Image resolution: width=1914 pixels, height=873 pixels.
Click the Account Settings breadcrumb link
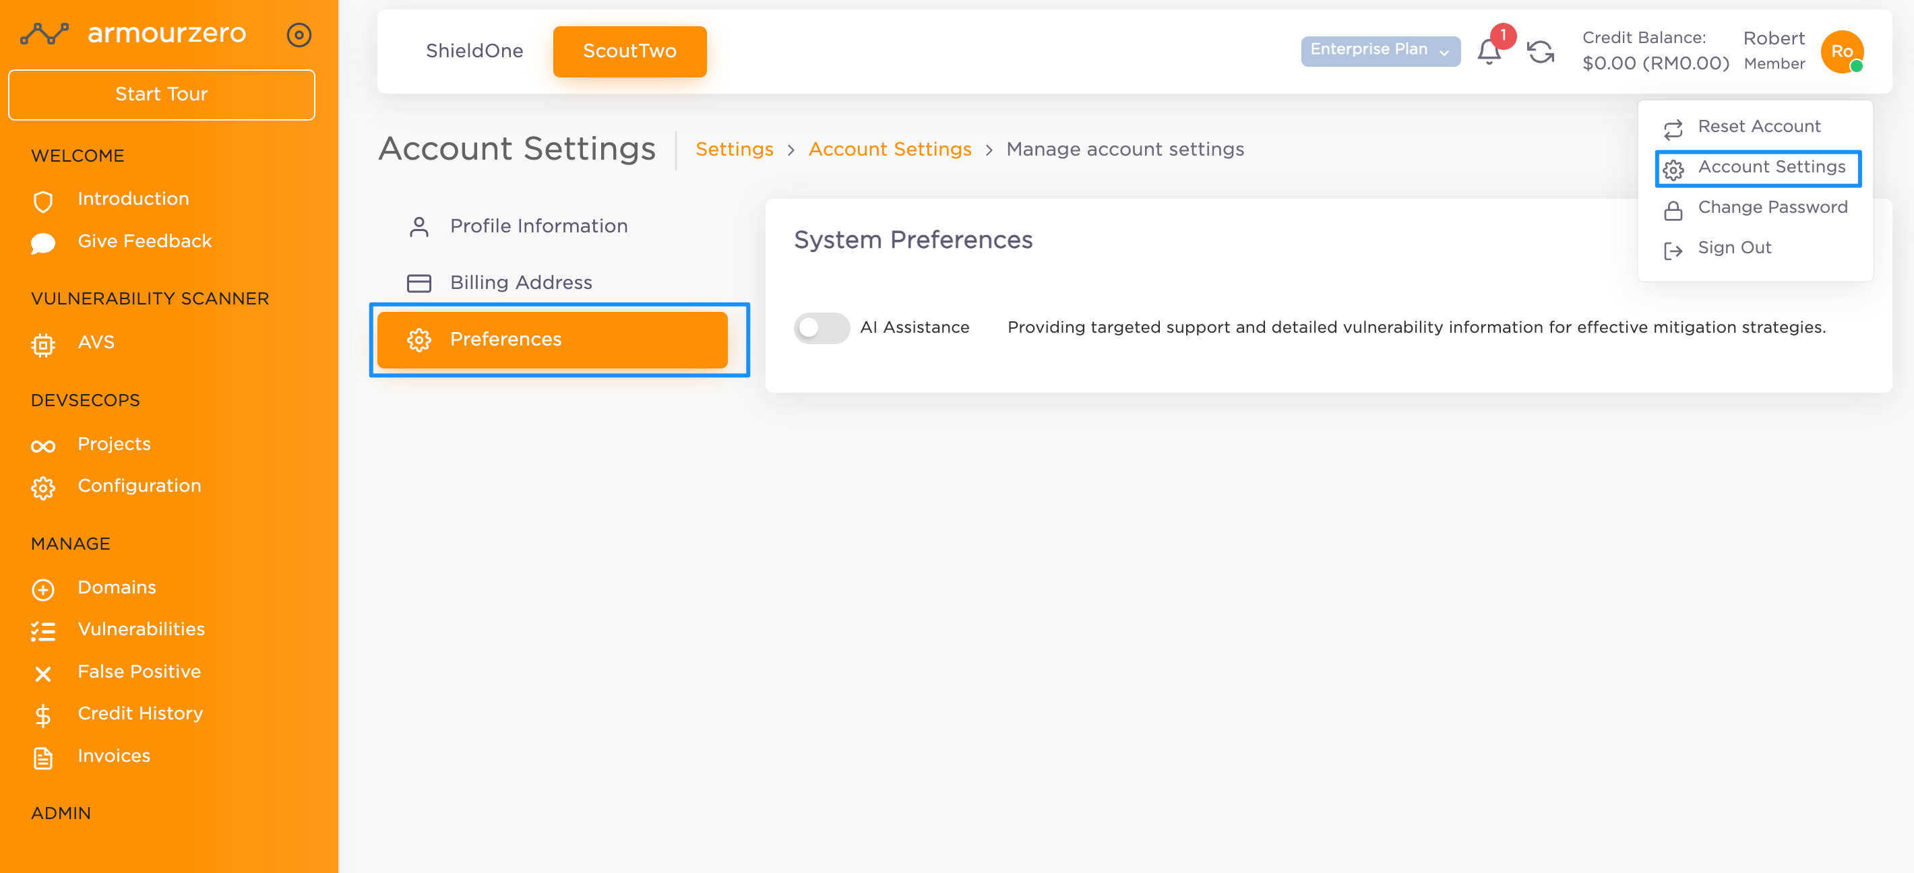pyautogui.click(x=890, y=150)
